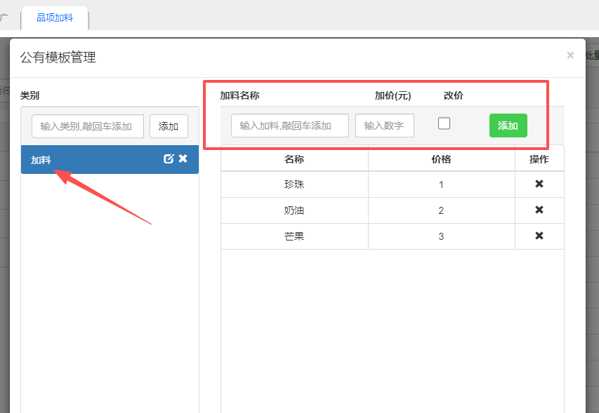
Task: Focus the 输入类别 category input field
Action: click(x=88, y=126)
